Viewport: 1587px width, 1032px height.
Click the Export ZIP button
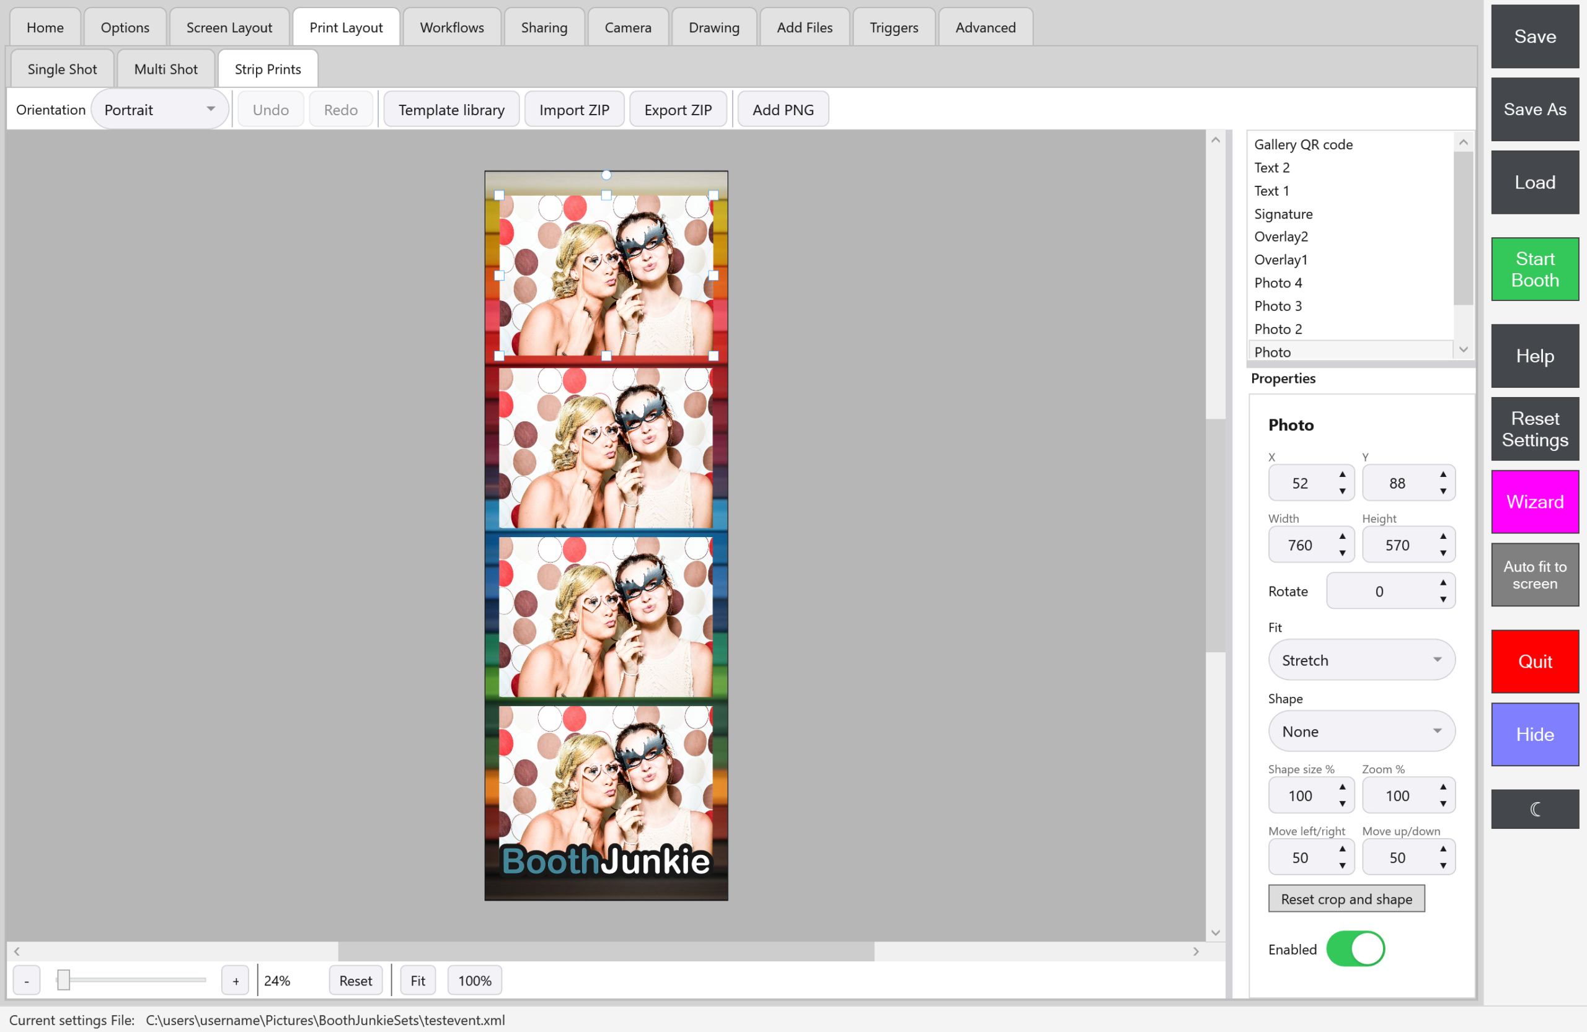pos(678,110)
